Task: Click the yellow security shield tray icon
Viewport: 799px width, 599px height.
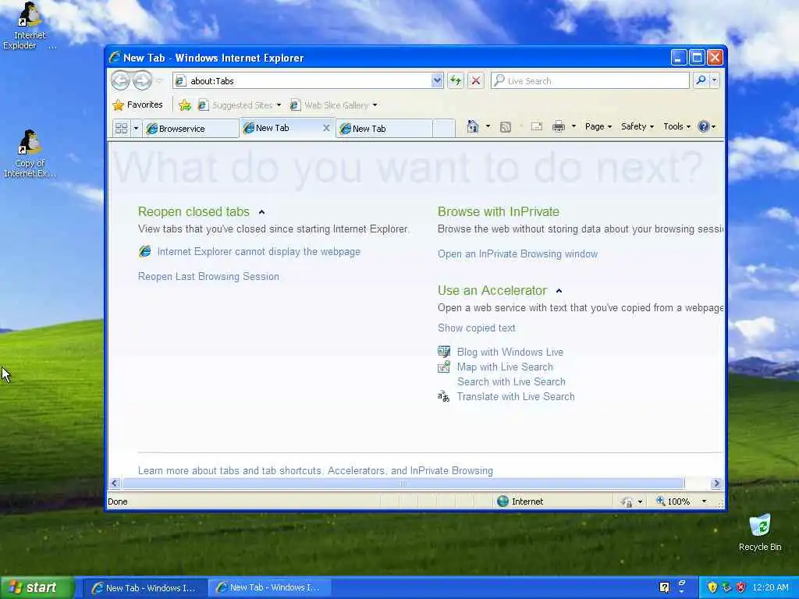Action: pyautogui.click(x=712, y=588)
